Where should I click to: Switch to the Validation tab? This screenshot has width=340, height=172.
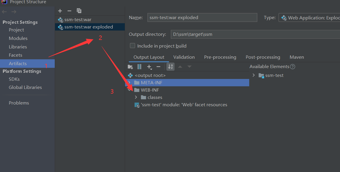tap(184, 57)
